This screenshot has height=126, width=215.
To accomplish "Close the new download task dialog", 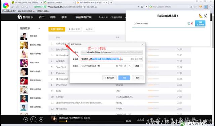I will [143, 45].
